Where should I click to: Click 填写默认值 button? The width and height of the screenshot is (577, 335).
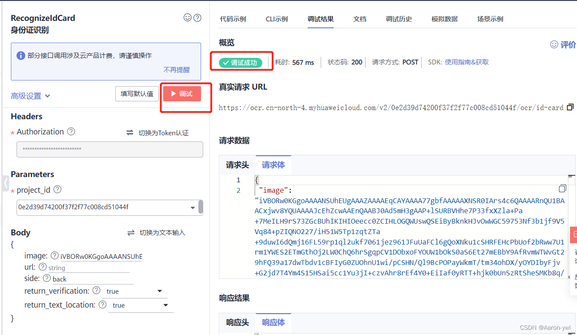tap(137, 94)
